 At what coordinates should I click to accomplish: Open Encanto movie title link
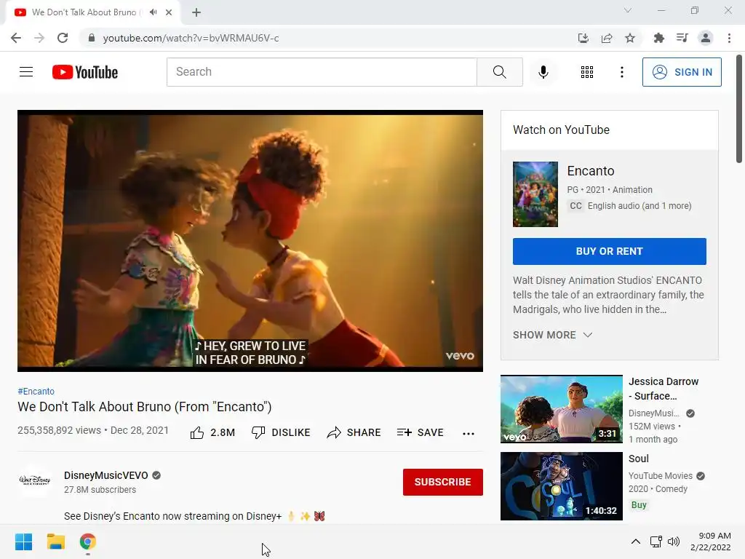click(x=591, y=170)
